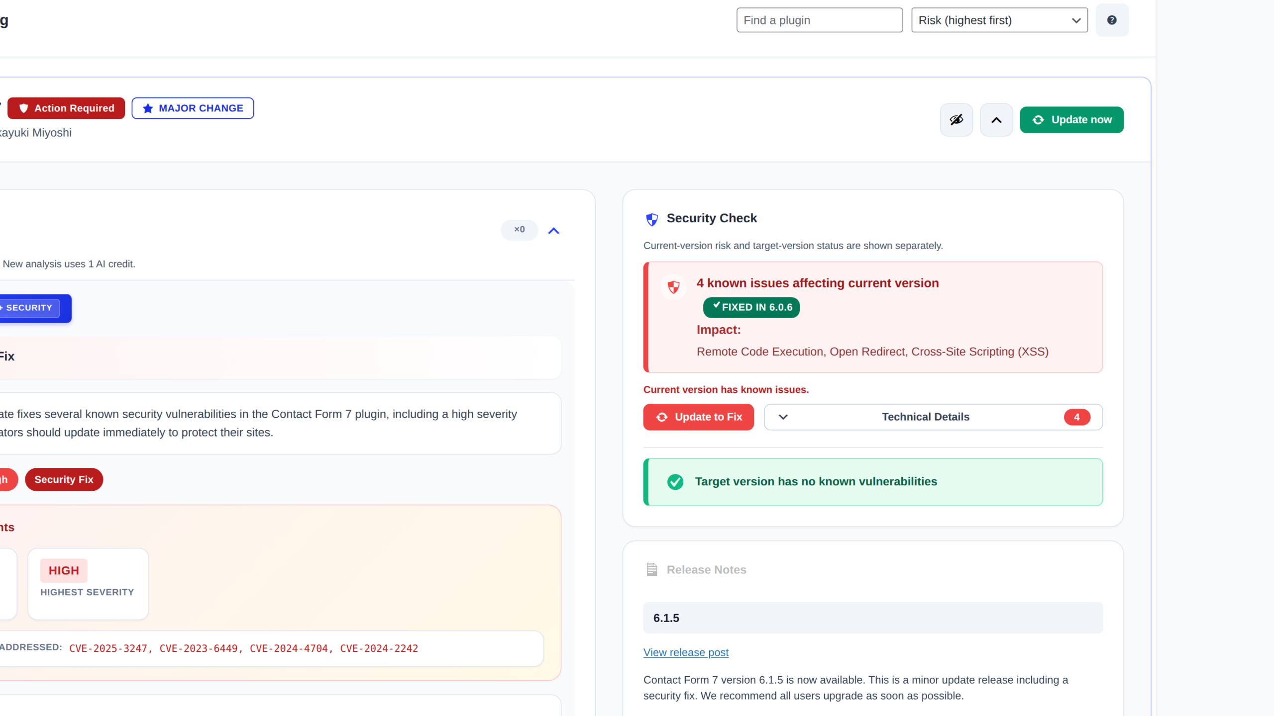Click the Action Required badge

point(66,108)
